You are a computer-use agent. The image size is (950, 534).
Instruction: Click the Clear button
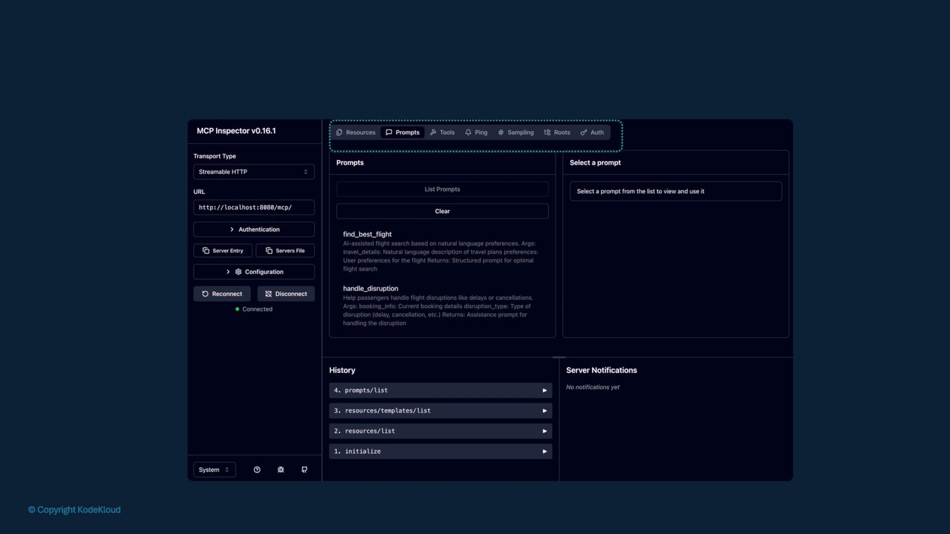point(442,211)
